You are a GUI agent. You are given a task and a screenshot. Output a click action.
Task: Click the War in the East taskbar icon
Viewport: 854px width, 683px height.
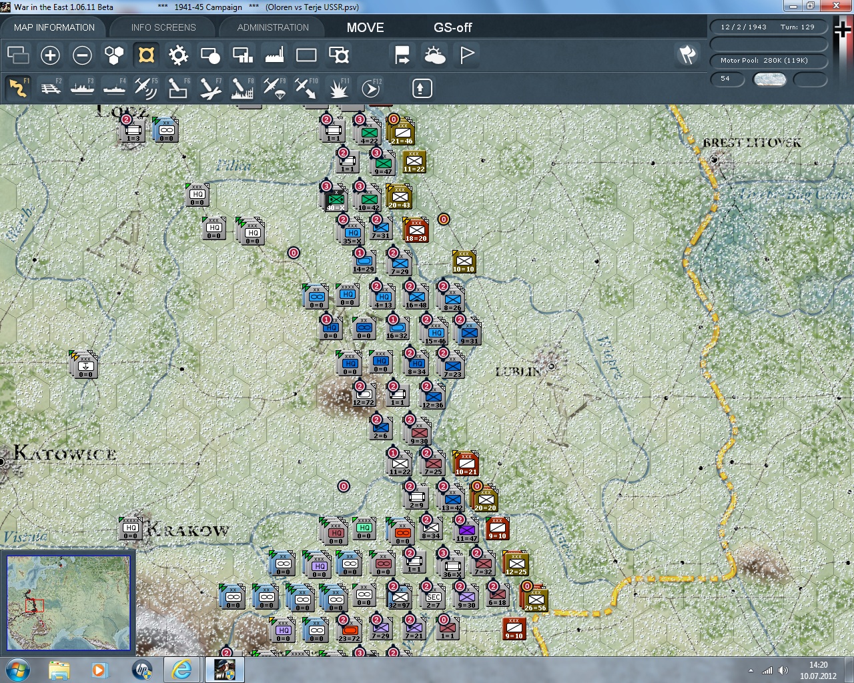(x=224, y=670)
